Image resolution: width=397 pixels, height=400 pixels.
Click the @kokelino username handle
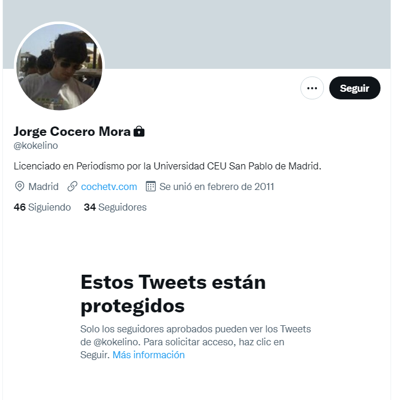[36, 146]
